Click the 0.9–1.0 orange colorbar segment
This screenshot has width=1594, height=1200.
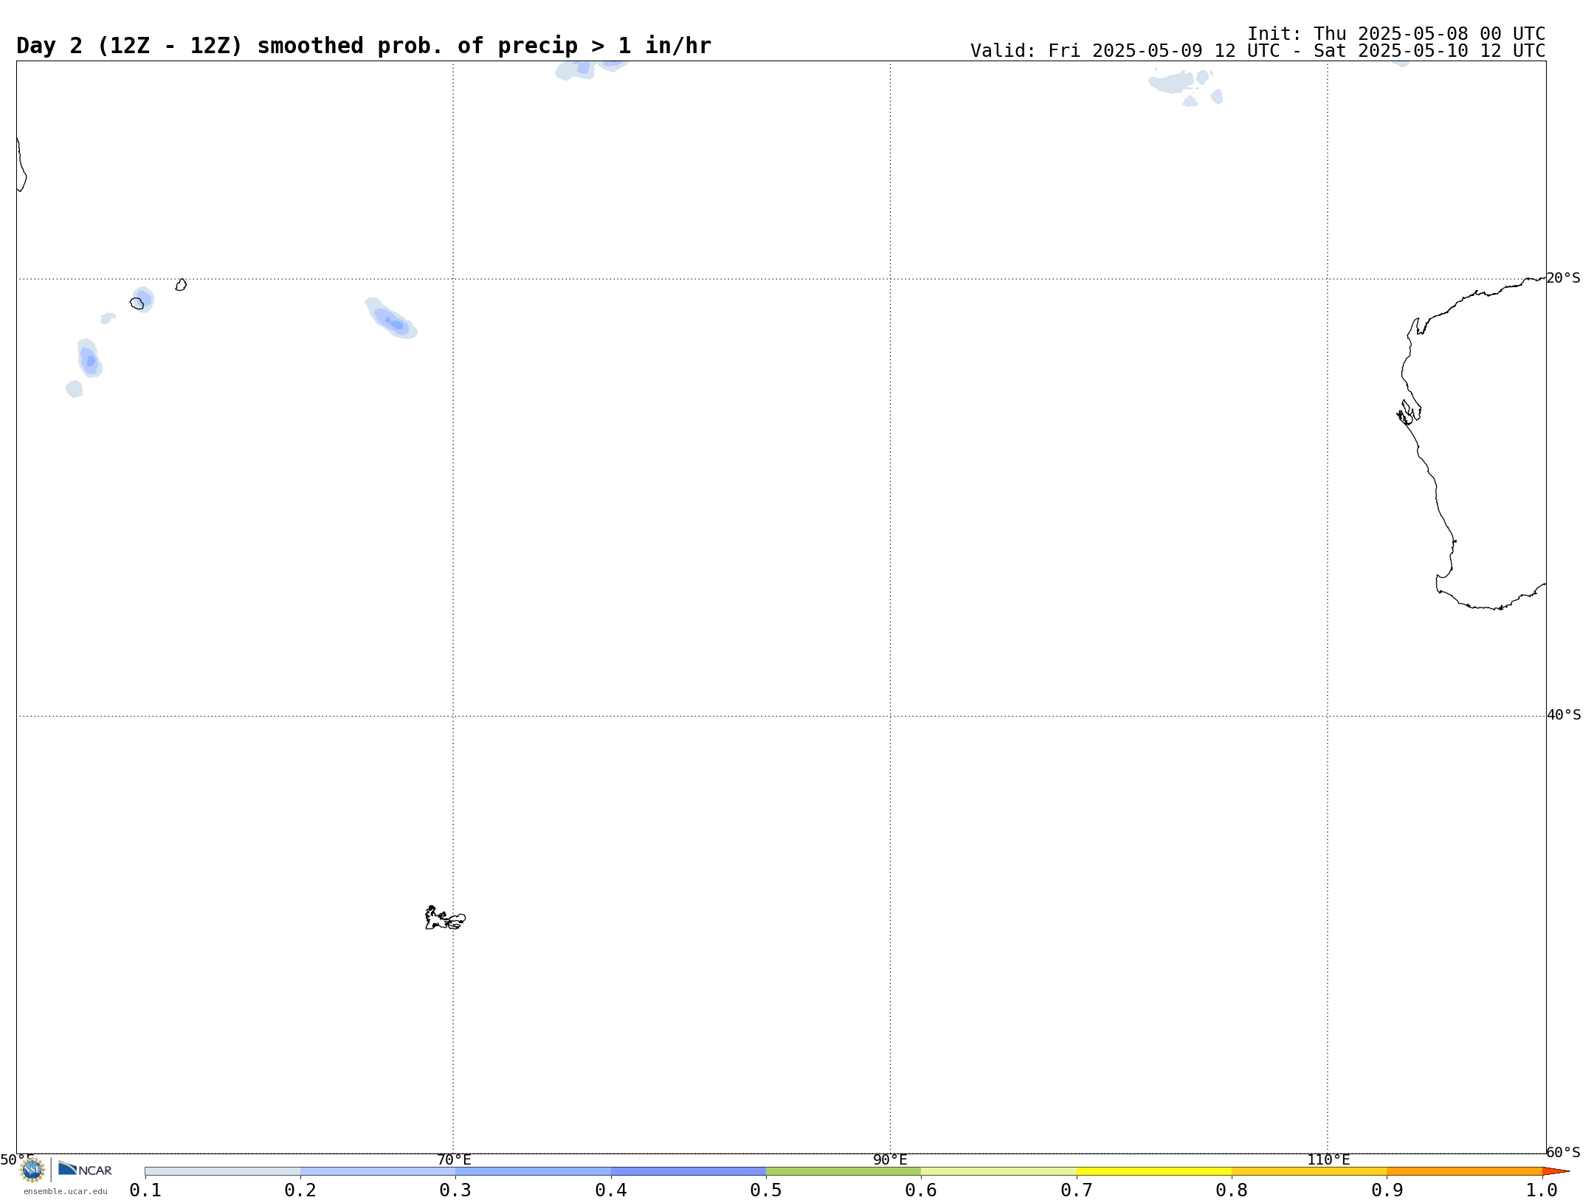pyautogui.click(x=1464, y=1171)
